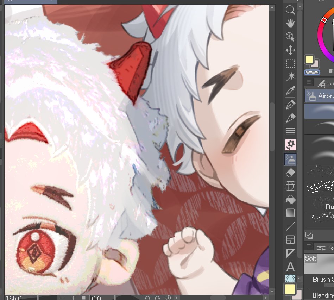Screen dimensions: 334x300
Task: Open the Tool Property panel menu
Action: pos(309,246)
